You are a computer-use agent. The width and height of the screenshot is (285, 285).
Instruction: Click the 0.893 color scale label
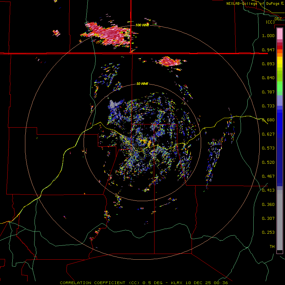click(x=268, y=64)
